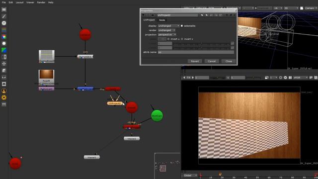Viewport: 318px width, 179px height.
Task: Open the viewer Camera dropdown
Action: tap(311, 8)
